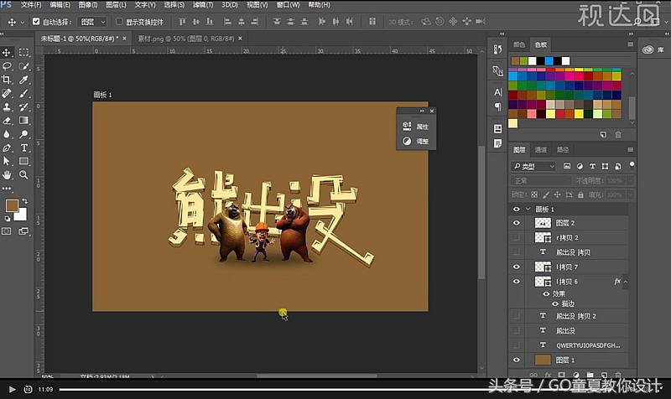Select the Zoom tool
671x399 pixels.
(x=23, y=175)
